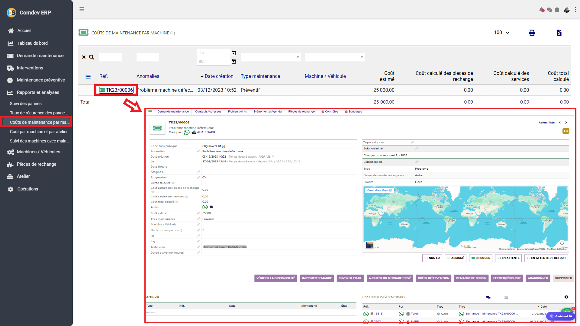Image resolution: width=580 pixels, height=326 pixels.
Task: Open chat messages icon in header
Action: [x=549, y=10]
